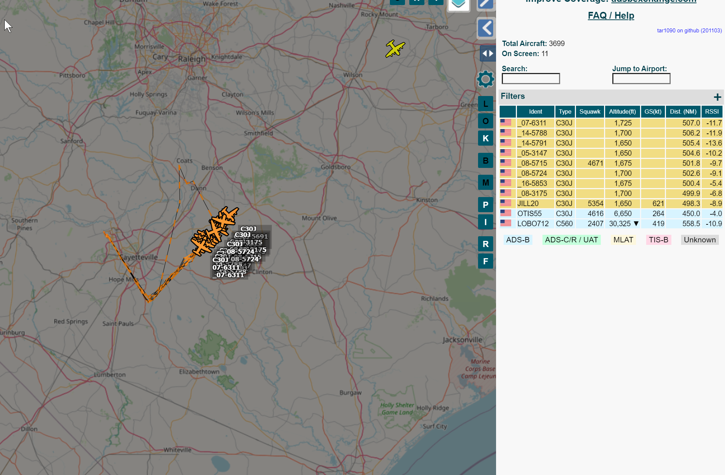
Task: Click the US flag in _07-6311 row
Action: tap(506, 123)
